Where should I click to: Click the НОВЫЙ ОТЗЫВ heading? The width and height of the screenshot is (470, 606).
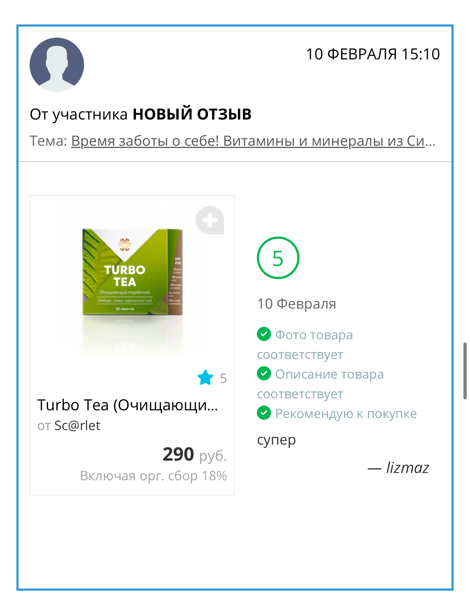(192, 114)
